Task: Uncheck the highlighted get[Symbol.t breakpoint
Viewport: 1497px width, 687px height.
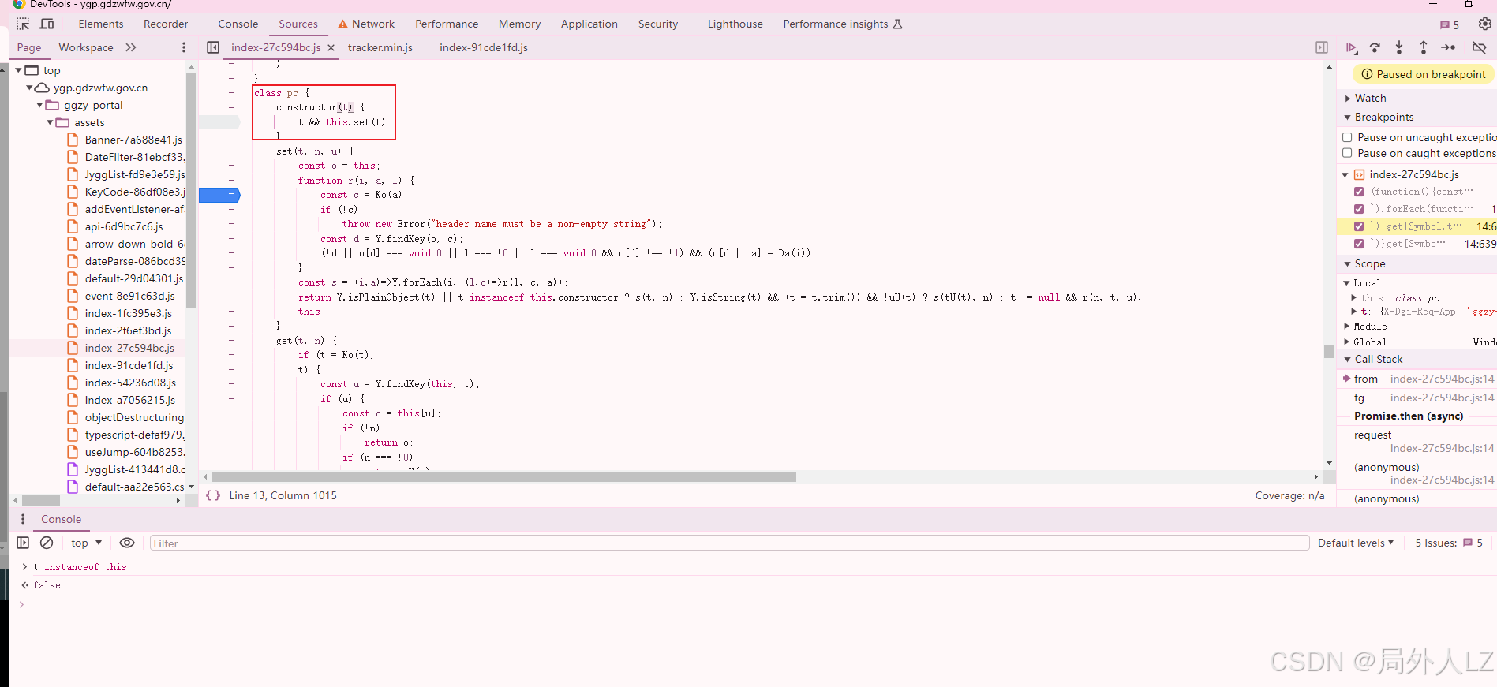Action: click(1359, 226)
